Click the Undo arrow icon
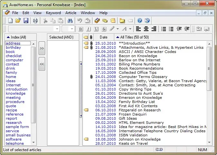This screenshot has height=155, width=217. tap(80, 21)
